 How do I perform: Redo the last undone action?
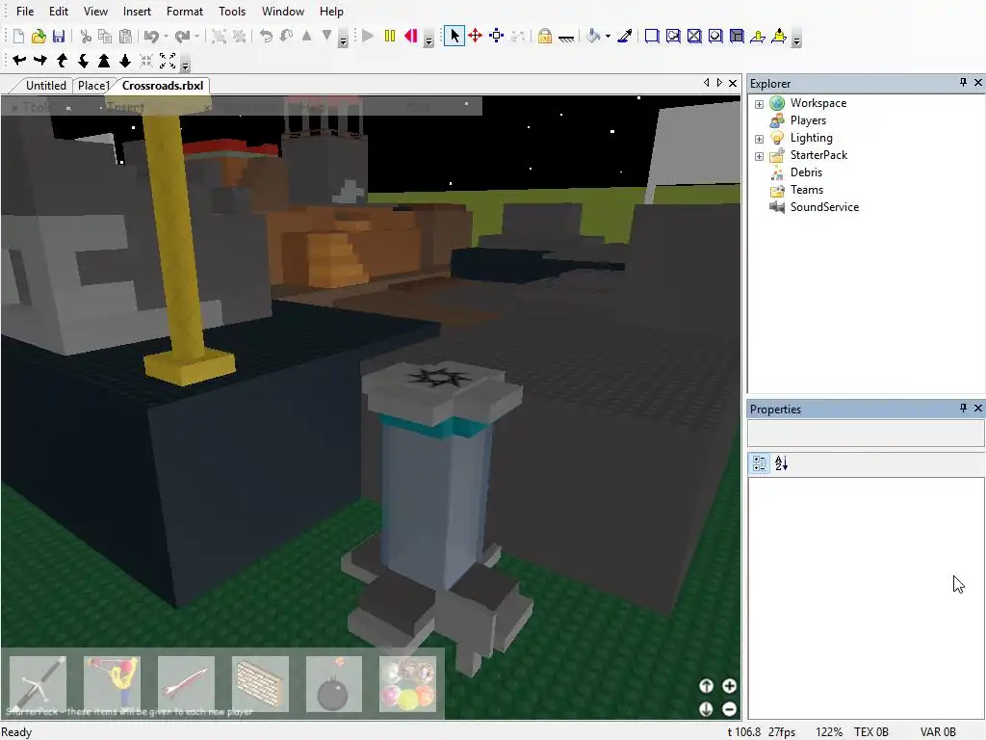182,37
